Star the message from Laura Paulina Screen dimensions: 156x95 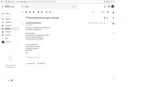pyautogui.click(x=101, y=23)
